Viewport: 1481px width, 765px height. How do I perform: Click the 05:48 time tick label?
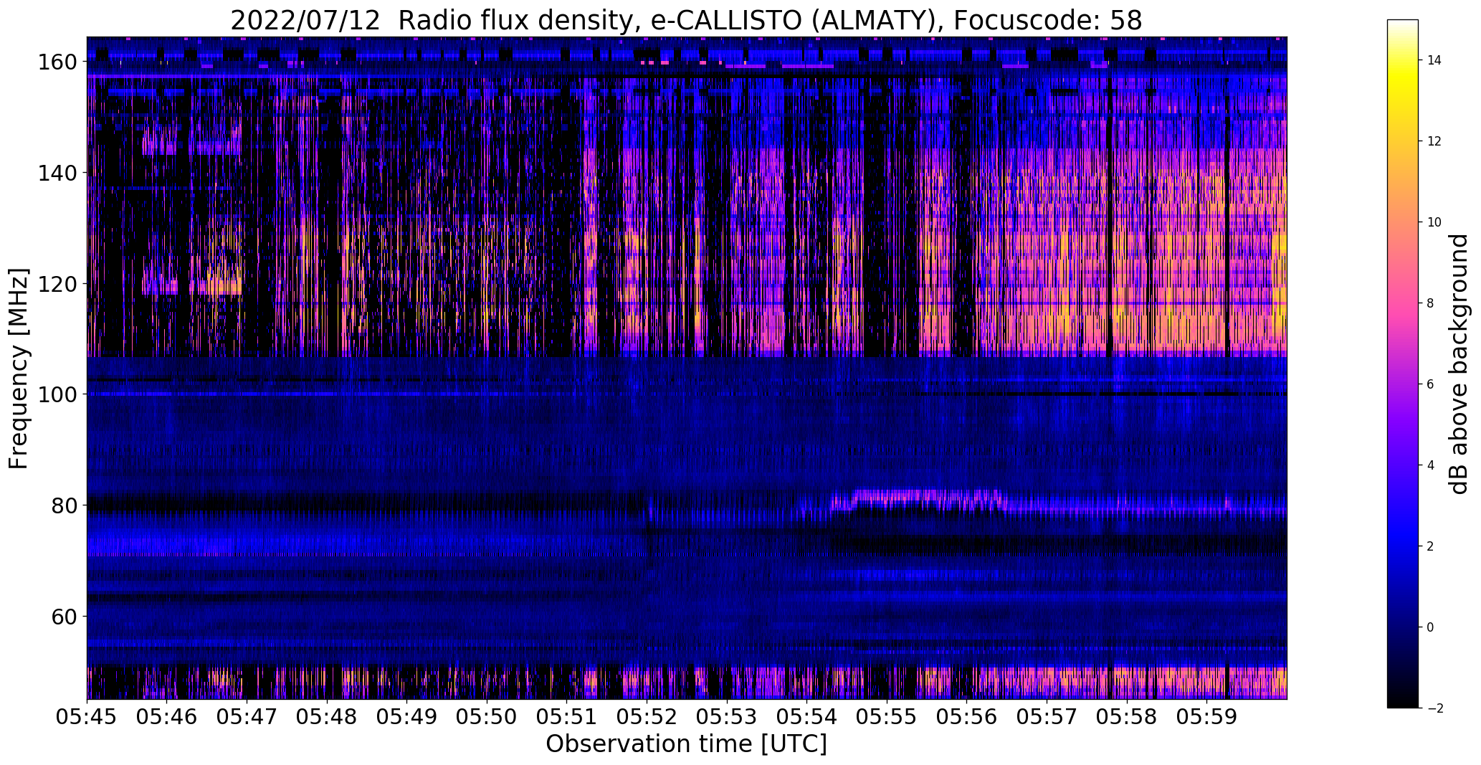[327, 717]
